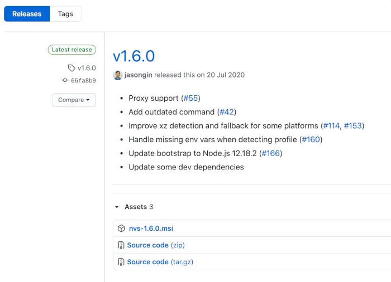Click the release date text 20 Jul 2020
The image size is (391, 282).
(226, 75)
